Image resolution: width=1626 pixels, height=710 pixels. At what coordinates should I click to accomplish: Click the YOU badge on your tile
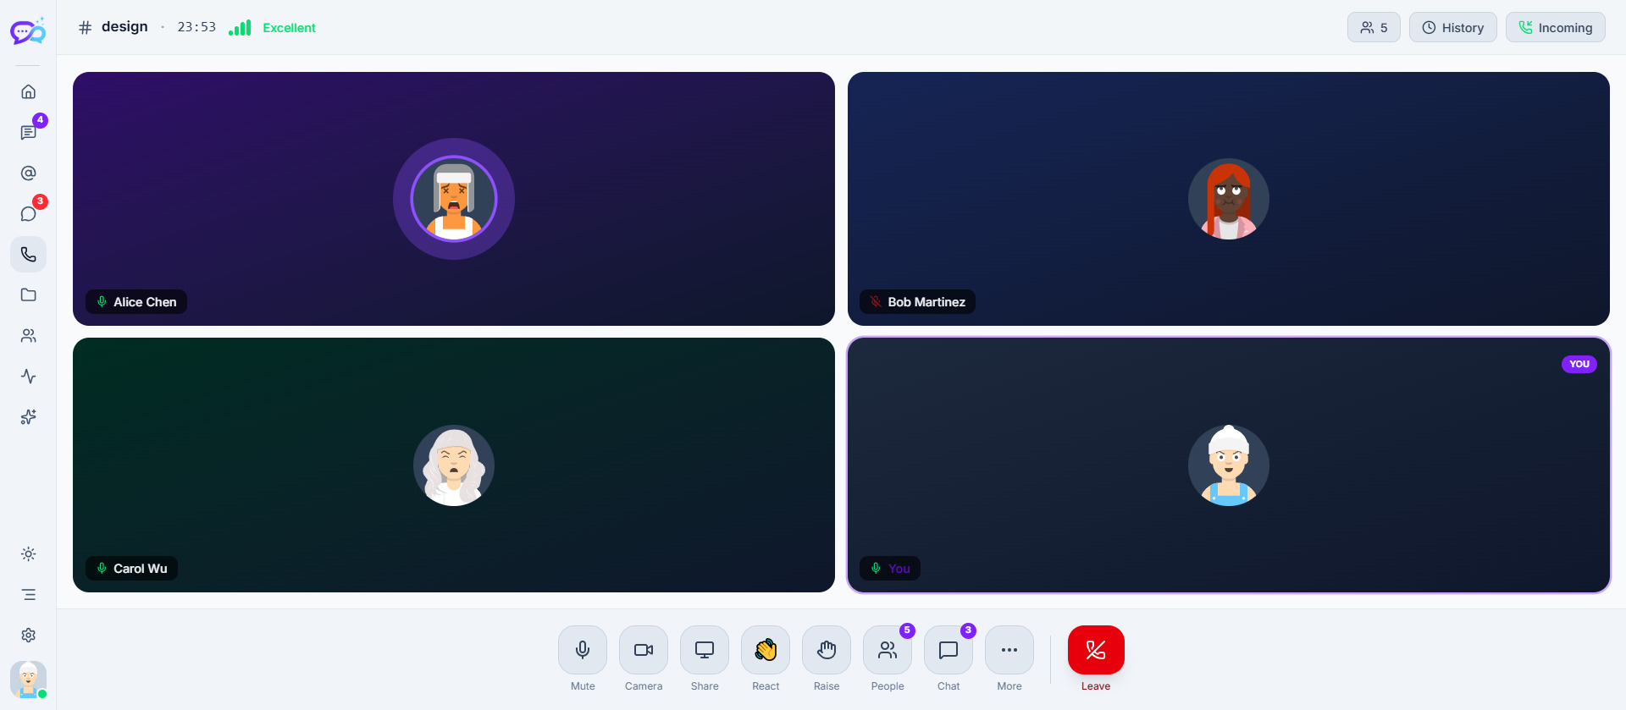coord(1579,364)
